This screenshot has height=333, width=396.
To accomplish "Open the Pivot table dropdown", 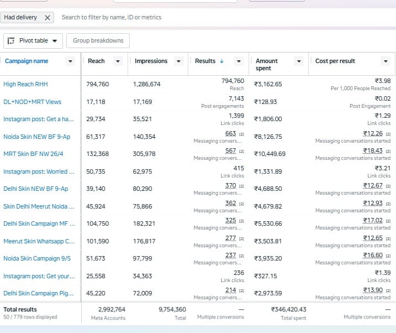I will (33, 41).
